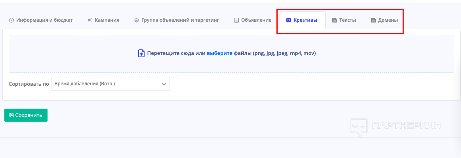Click the выберите link to browse files
Screen dimensions: 461x158
pos(219,53)
